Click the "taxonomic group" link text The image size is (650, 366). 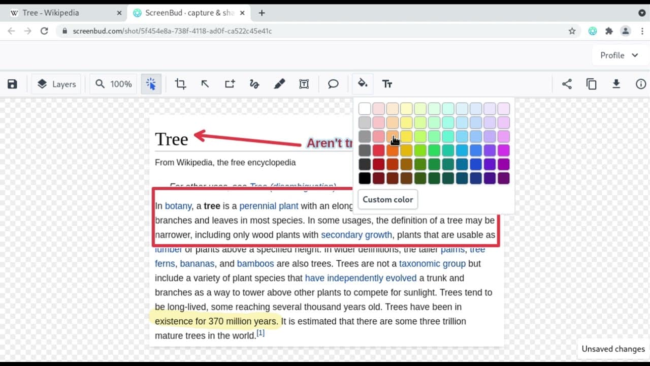[x=432, y=264]
